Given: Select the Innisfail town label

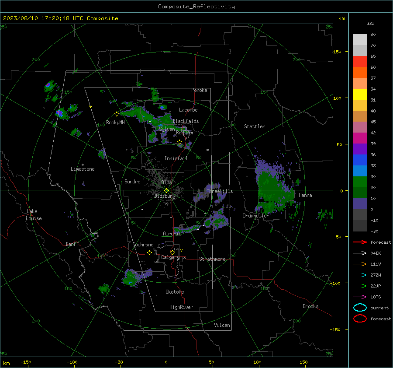Looking at the screenshot, I should click(176, 158).
